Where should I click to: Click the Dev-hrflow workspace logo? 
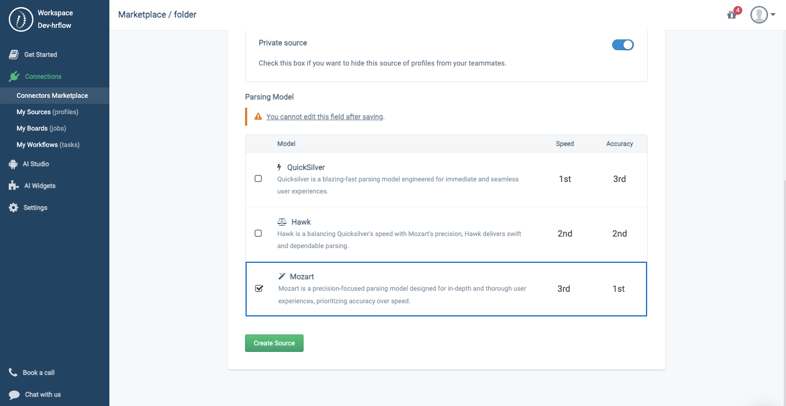(x=20, y=19)
